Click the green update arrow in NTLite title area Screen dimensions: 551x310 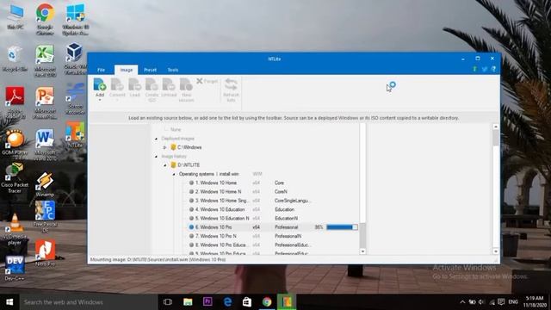(x=474, y=69)
